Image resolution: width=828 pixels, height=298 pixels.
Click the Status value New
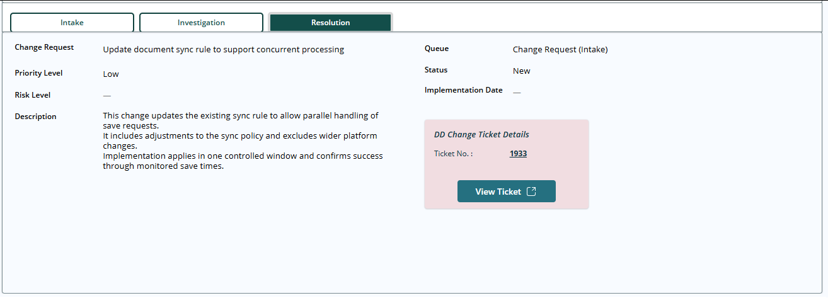[x=522, y=71]
